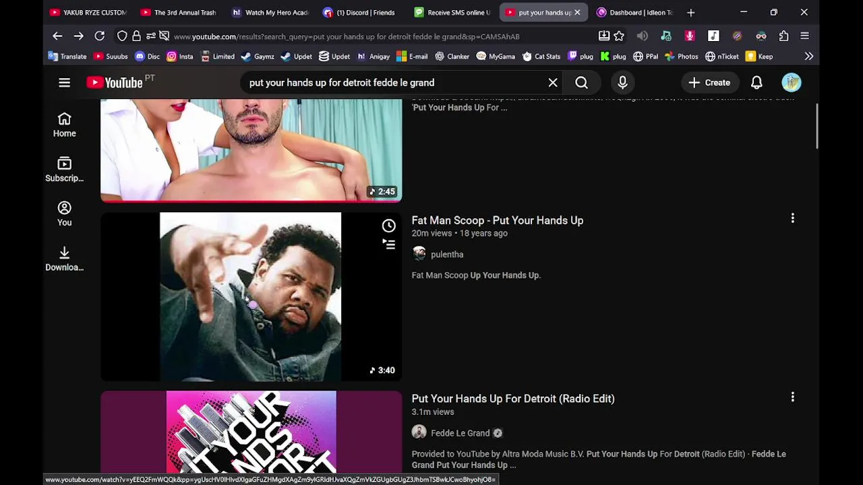
Task: Open the PPal bookmark
Action: click(645, 57)
